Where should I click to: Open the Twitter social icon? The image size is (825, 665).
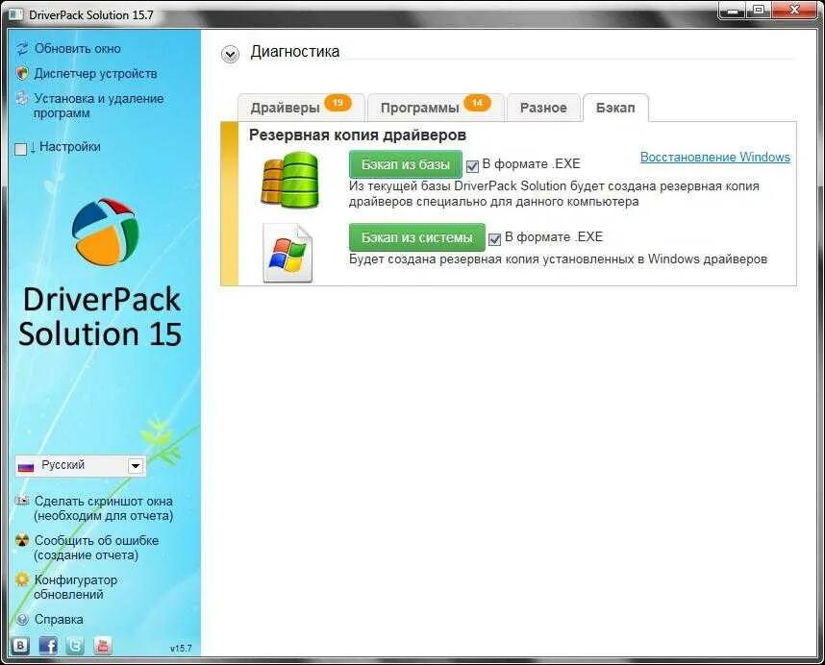tap(75, 646)
